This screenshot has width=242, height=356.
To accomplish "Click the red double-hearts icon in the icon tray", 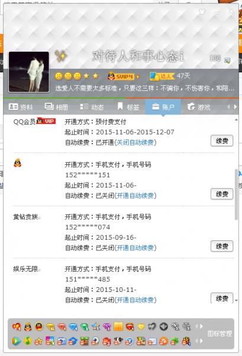I will pyautogui.click(x=17, y=327).
